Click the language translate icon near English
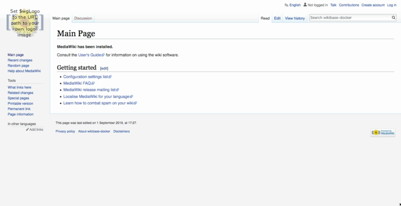The image size is (401, 206). 286,5
